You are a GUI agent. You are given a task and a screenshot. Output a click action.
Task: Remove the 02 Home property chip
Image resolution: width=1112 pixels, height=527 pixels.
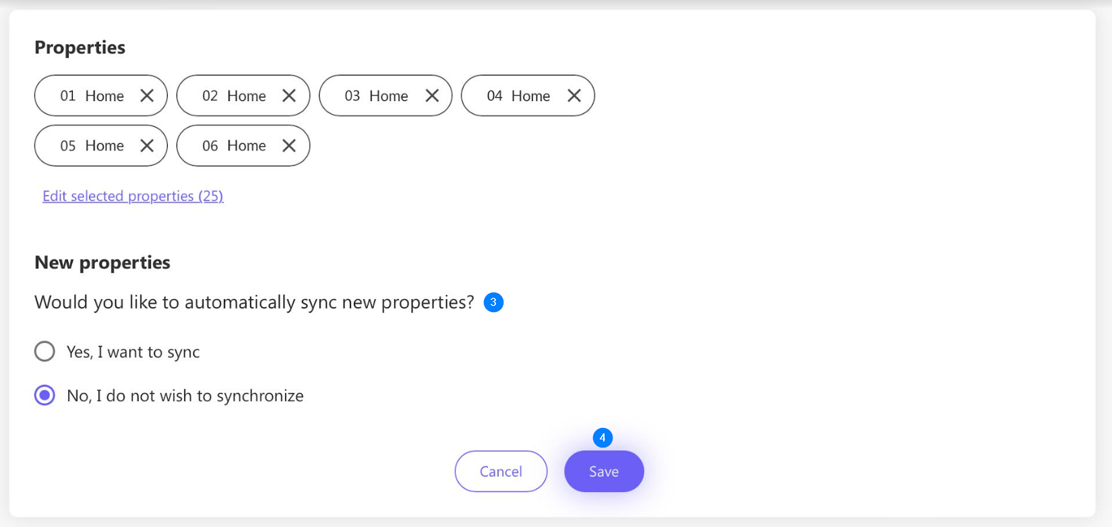289,96
